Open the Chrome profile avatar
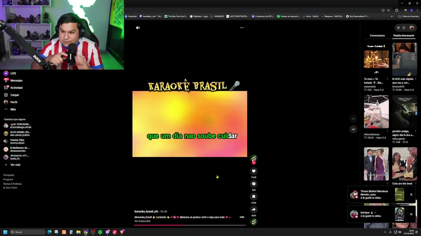This screenshot has width=421, height=236. (x=411, y=10)
